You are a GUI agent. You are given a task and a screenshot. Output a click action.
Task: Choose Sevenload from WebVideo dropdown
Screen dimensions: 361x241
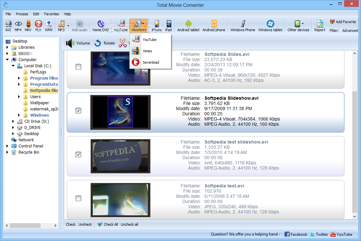click(x=150, y=62)
